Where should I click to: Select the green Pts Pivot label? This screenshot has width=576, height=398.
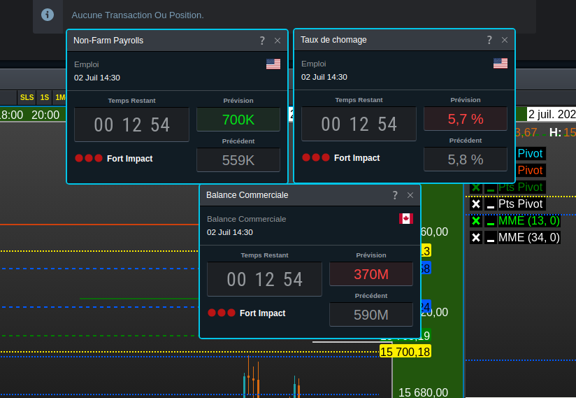pos(520,187)
